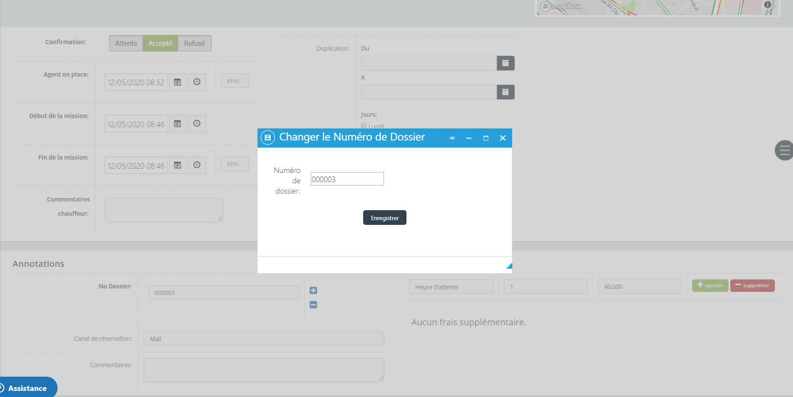Screen dimensions: 793x397
Task: Open the Duplication 'Du' date calendar
Action: 505,63
